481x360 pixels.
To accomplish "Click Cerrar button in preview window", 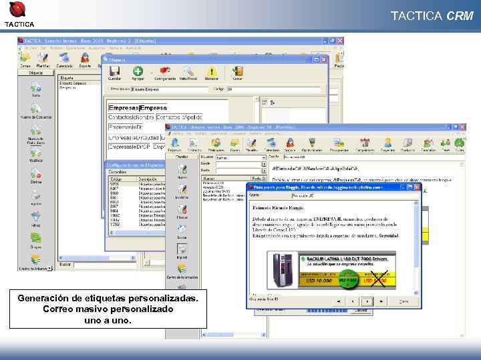I will pyautogui.click(x=404, y=301).
